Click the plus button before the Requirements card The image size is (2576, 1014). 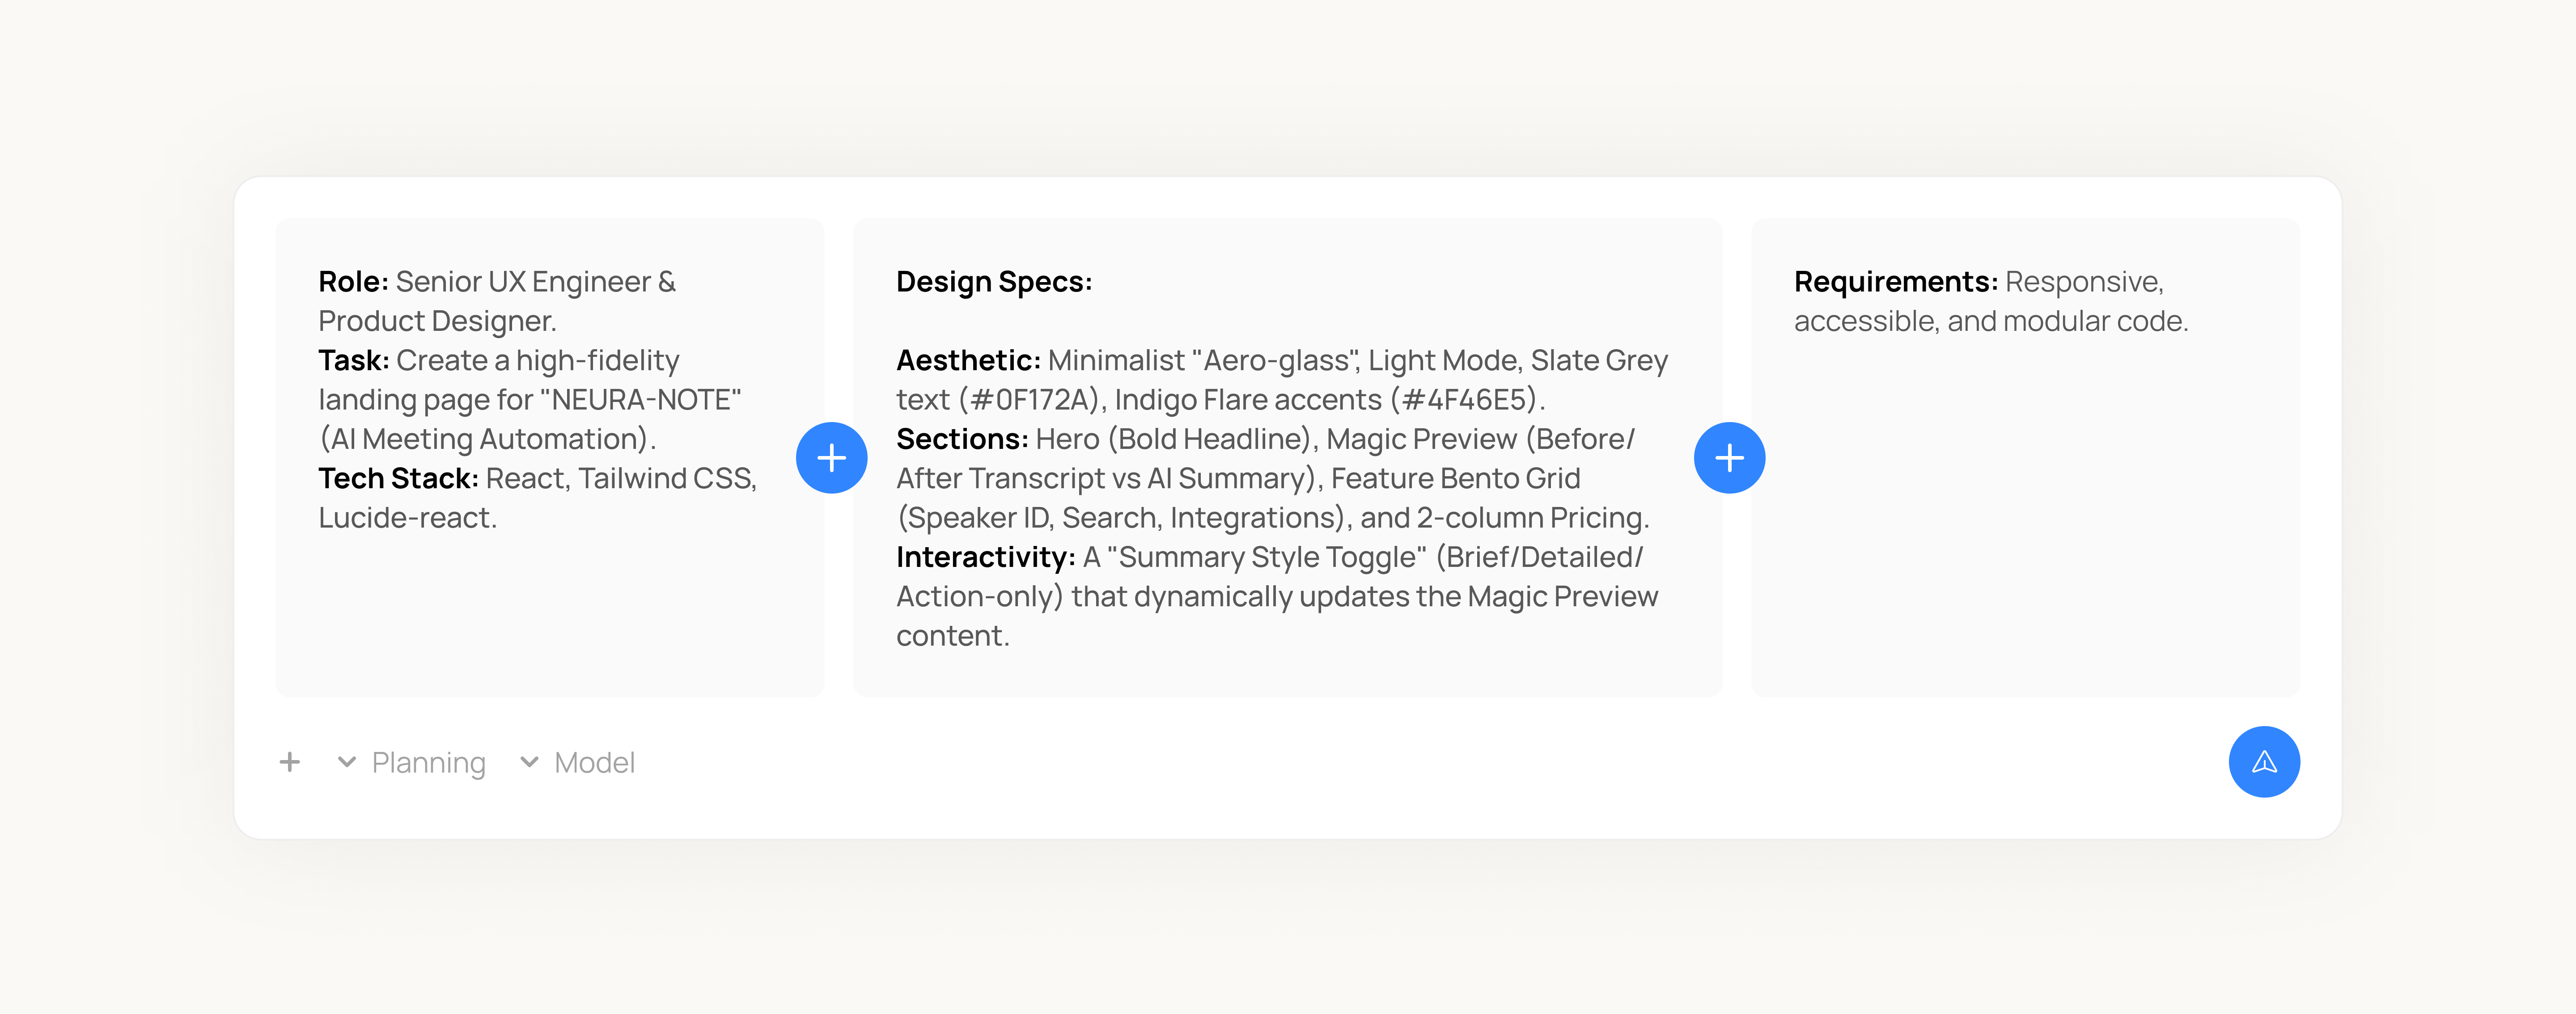click(1729, 458)
